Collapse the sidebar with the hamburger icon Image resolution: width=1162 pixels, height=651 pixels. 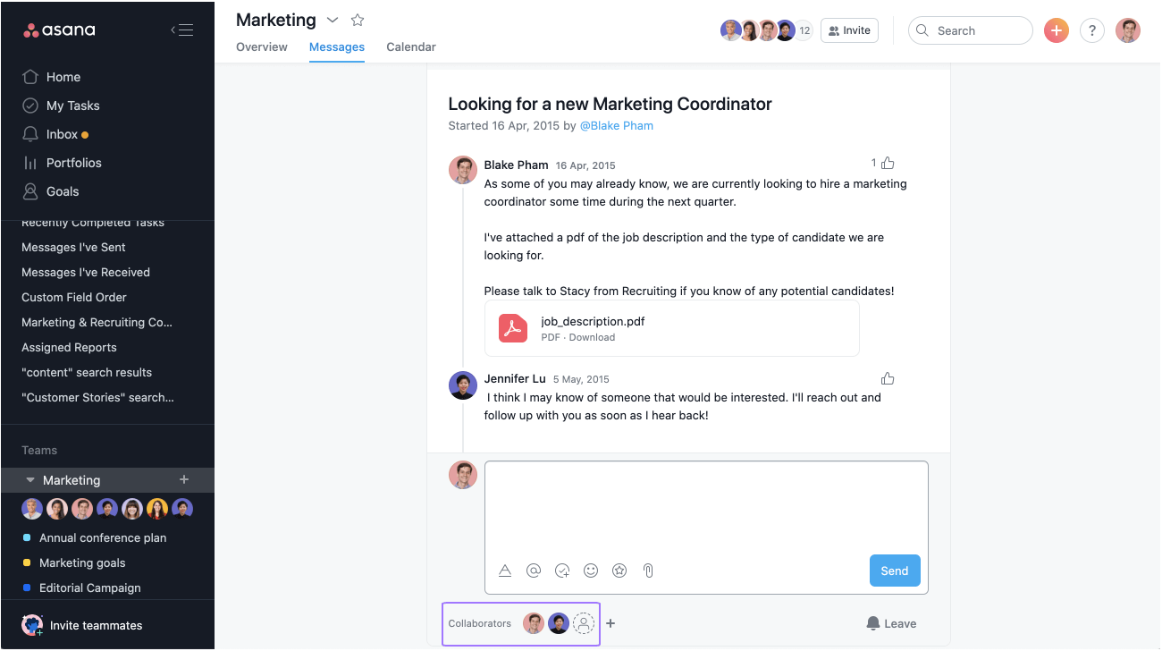[x=181, y=30]
